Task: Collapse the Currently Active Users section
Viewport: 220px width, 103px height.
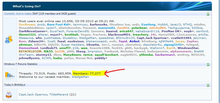Action: (208, 14)
